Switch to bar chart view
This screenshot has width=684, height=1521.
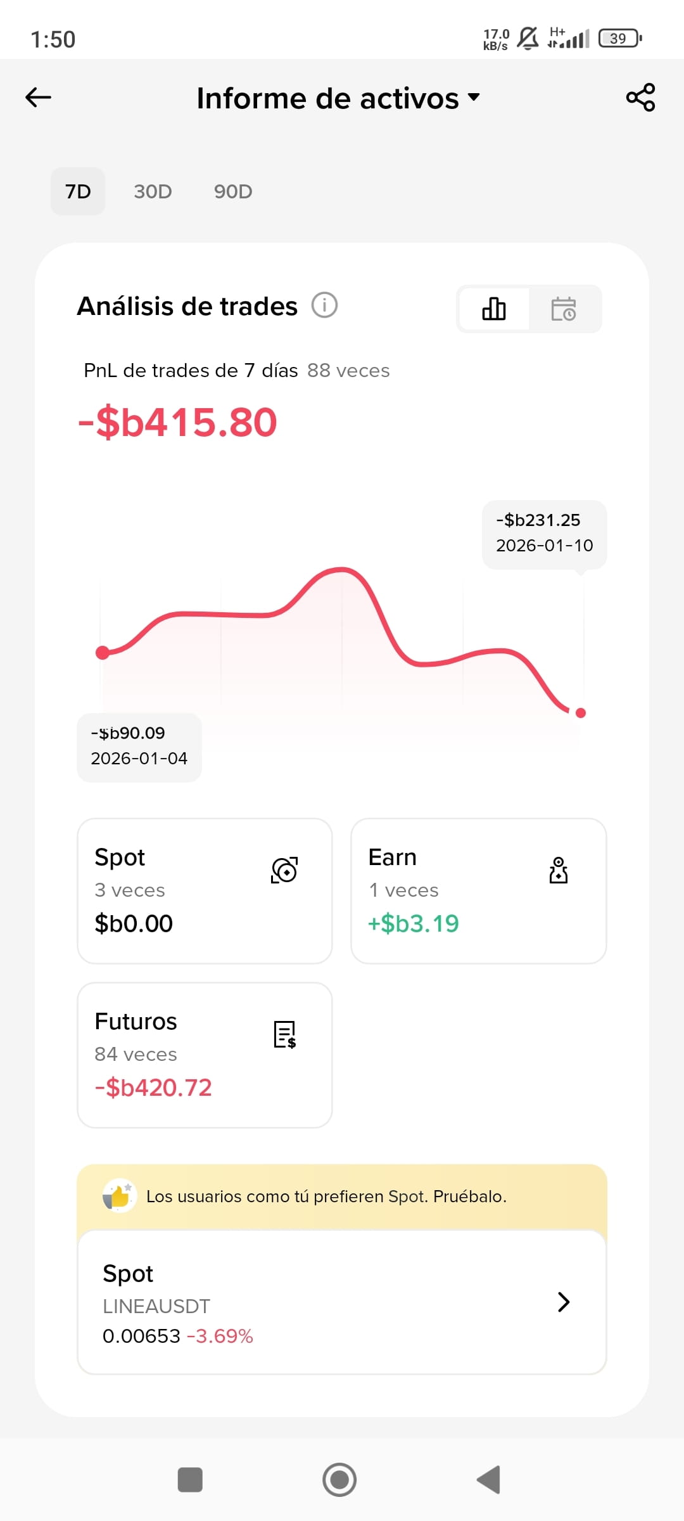[494, 309]
